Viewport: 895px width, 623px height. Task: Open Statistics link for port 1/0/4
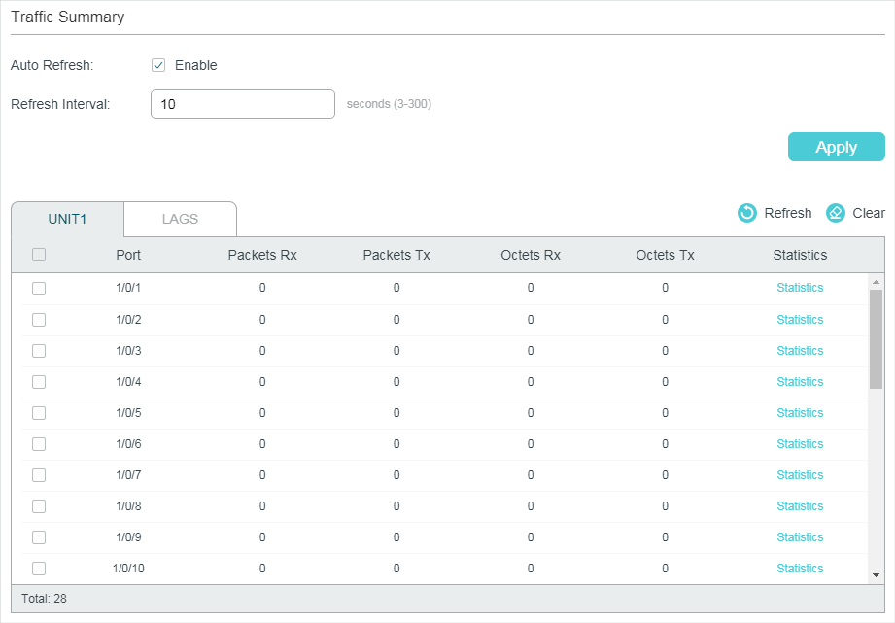point(800,381)
